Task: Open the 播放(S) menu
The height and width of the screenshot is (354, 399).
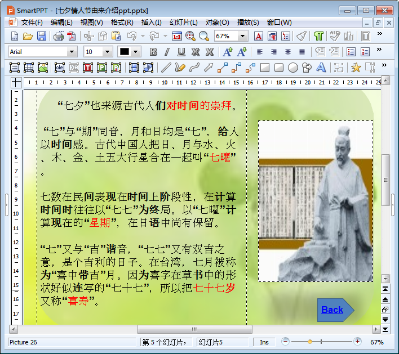Action: [248, 23]
